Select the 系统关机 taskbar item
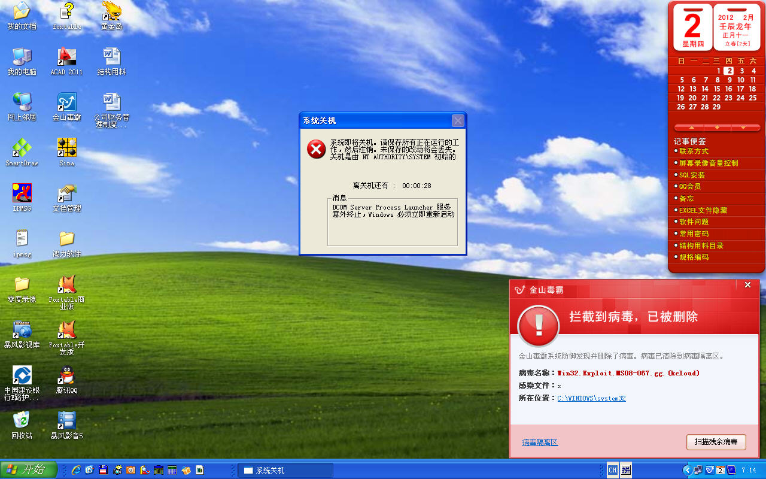Screen dimensions: 766x479 (285, 471)
